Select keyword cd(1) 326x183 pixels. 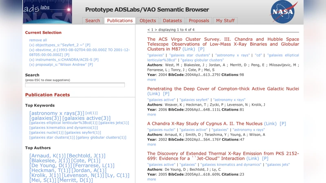(91, 113)
